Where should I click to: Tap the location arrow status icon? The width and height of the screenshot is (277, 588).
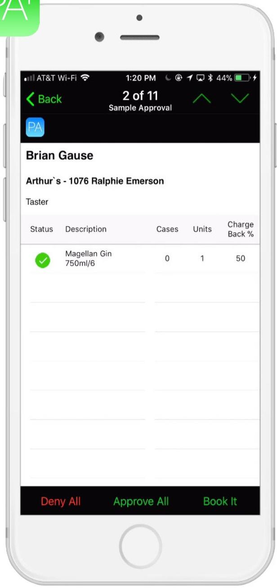click(x=190, y=78)
